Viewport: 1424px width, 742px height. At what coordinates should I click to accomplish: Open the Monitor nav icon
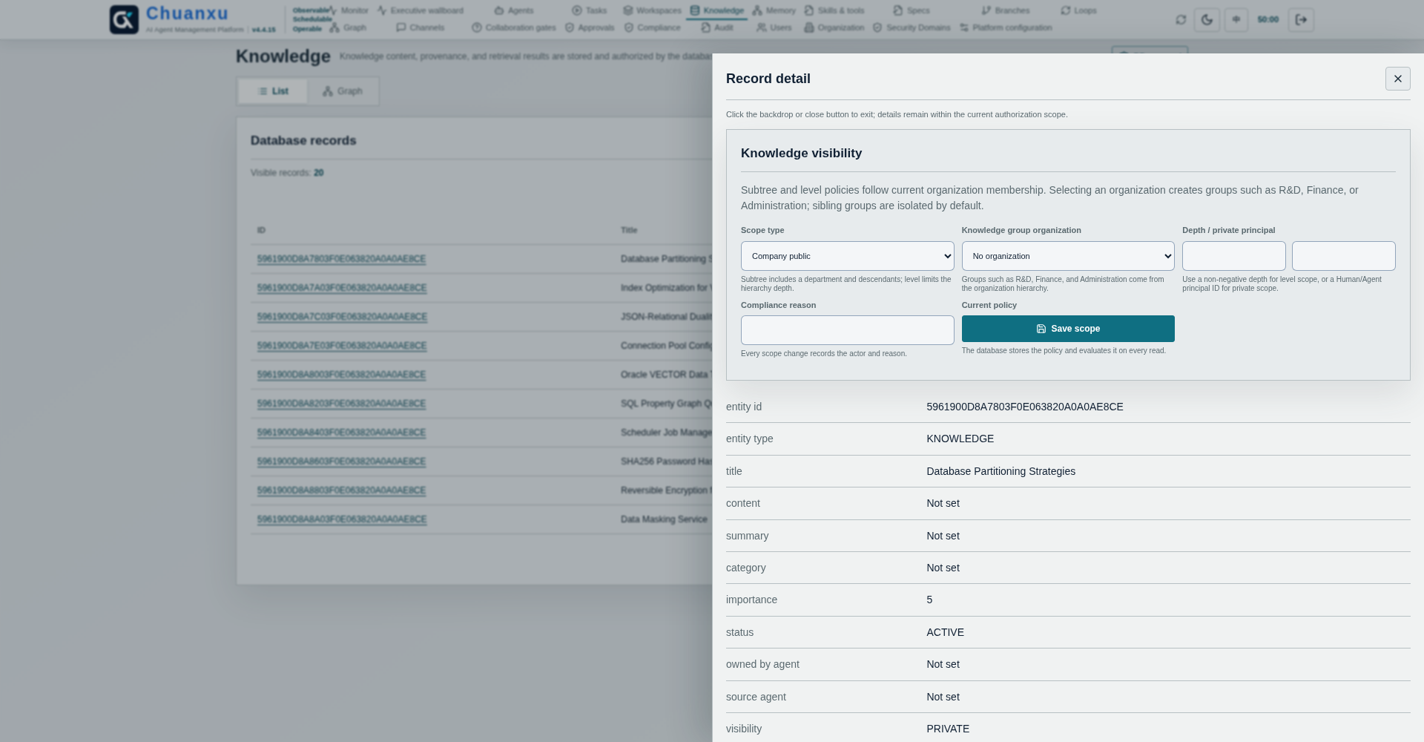pyautogui.click(x=333, y=10)
